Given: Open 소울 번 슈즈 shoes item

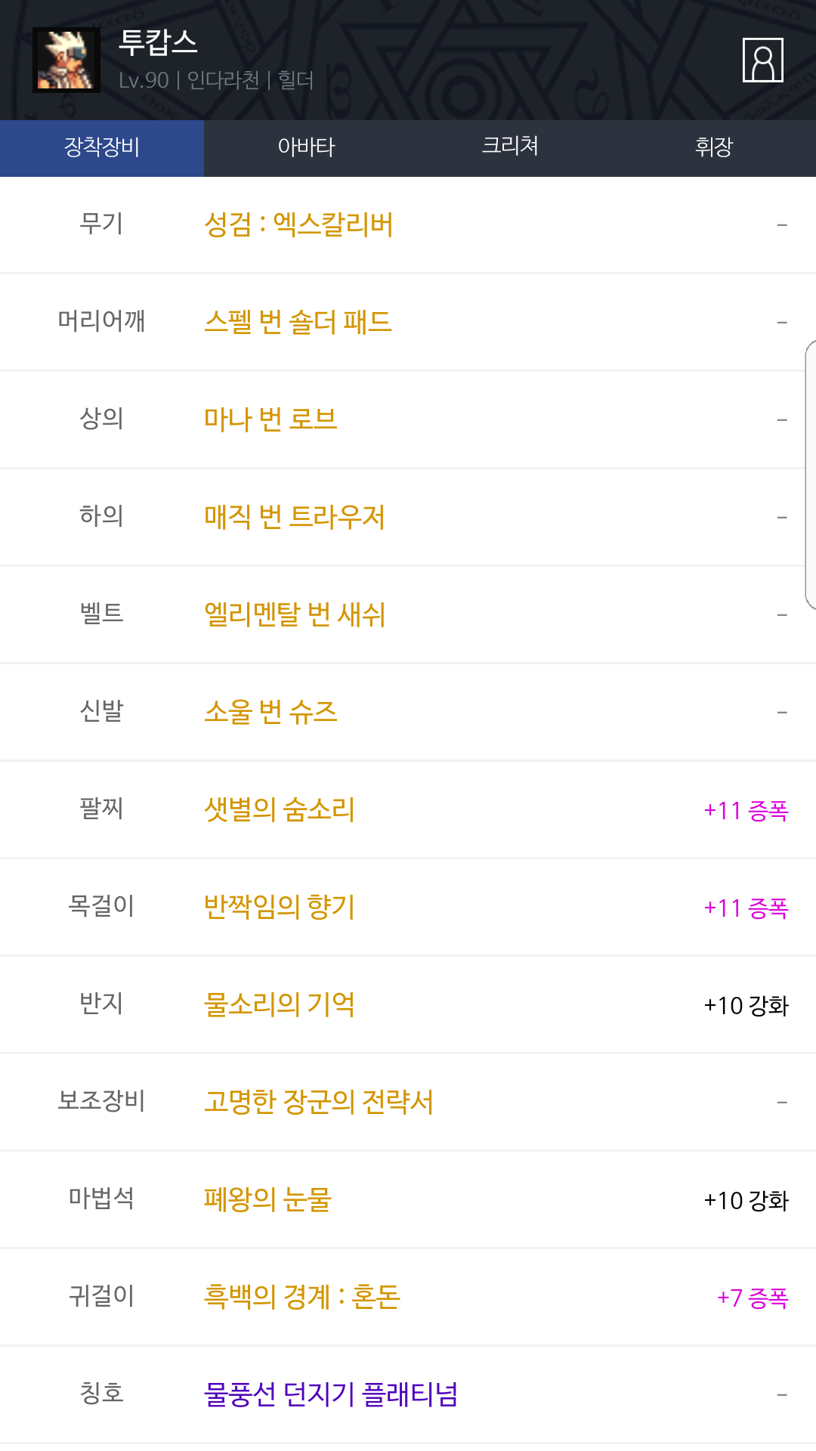Looking at the screenshot, I should coord(270,712).
